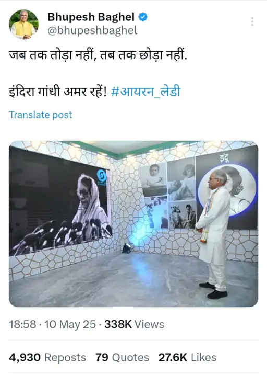
Task: Click the 18:58 timestamp
Action: pos(22,325)
